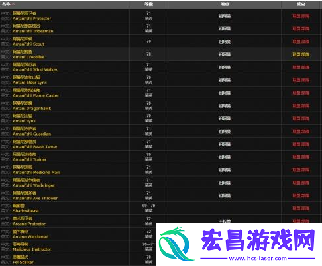Click location cell in Amani Crocolisk row
This screenshot has height=266, width=322.
point(225,54)
